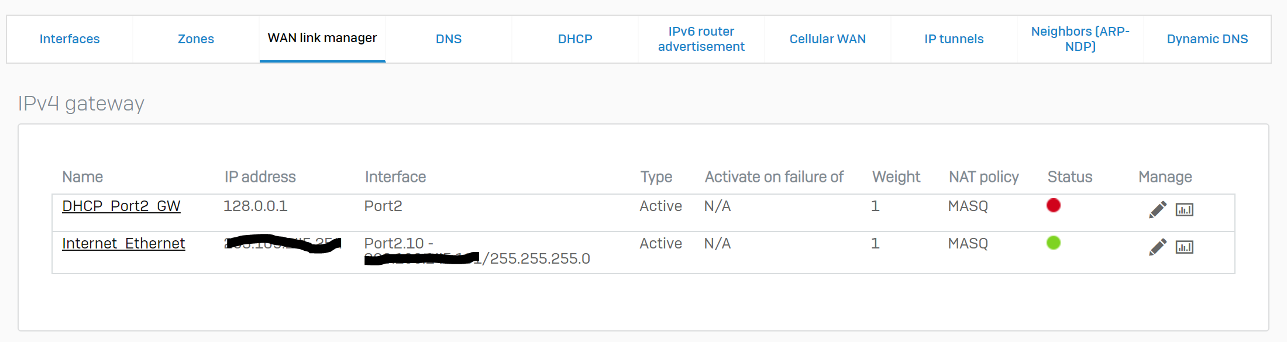This screenshot has width=1287, height=342.
Task: Open statistics chart icon for DHCP_Port2_GW
Action: click(x=1185, y=209)
